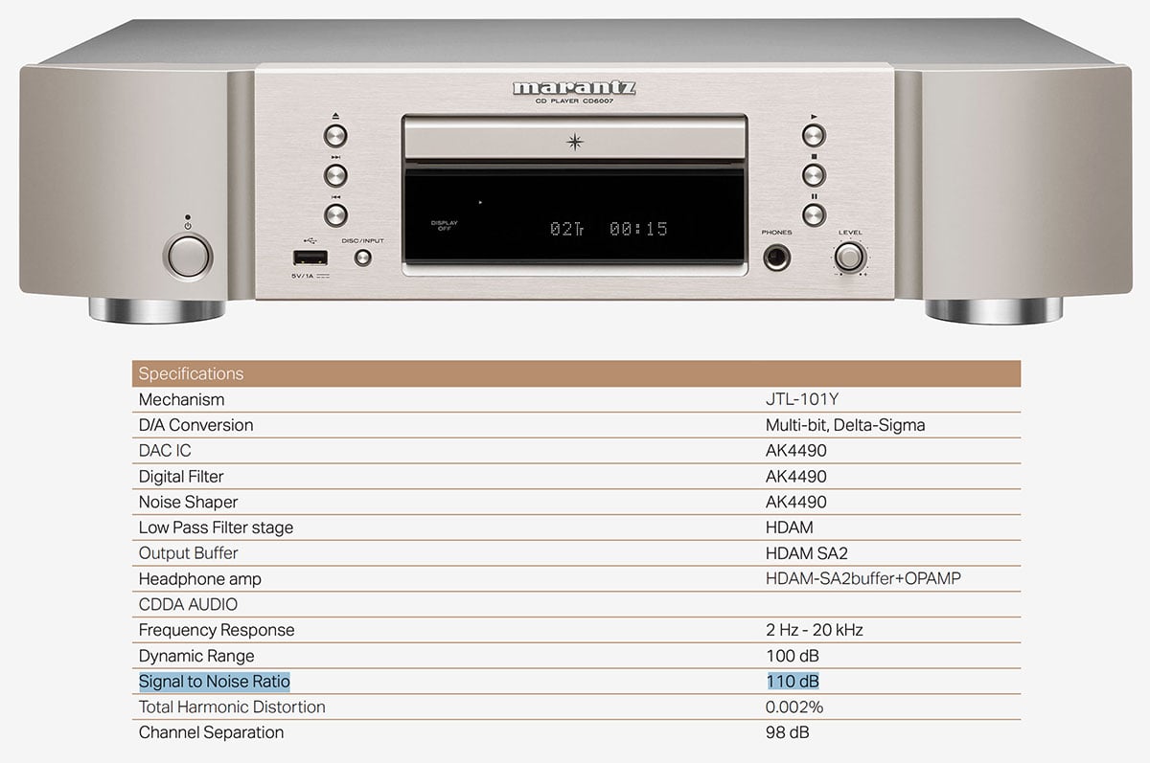The height and width of the screenshot is (763, 1150).
Task: Click the skip-back (previous track) button
Action: 335,214
